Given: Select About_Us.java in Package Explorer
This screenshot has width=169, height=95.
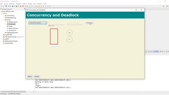Looking at the screenshot, I should (13, 22).
